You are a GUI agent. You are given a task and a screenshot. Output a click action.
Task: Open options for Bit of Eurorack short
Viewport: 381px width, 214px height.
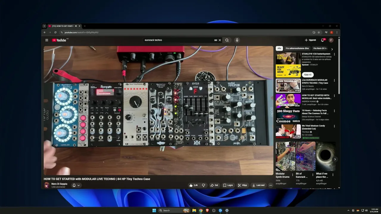point(313,175)
